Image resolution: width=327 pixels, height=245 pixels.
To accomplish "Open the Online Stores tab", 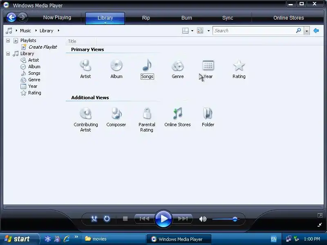I will 289,18.
